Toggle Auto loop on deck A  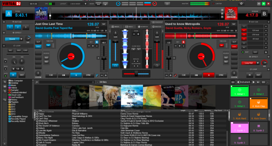[x=5, y=76]
